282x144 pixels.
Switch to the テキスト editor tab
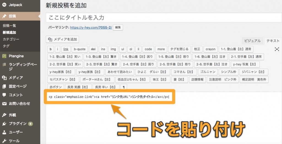[273, 41]
